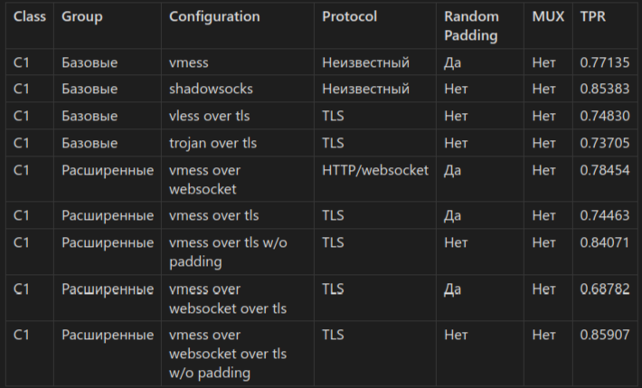Click the Protocol column header
The image size is (642, 388).
pyautogui.click(x=349, y=17)
